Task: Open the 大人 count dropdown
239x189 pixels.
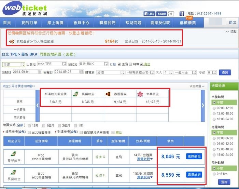Action: tap(168, 72)
